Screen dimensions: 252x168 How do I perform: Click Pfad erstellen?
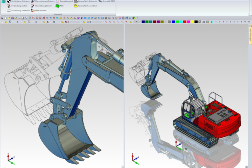[x=39, y=10]
